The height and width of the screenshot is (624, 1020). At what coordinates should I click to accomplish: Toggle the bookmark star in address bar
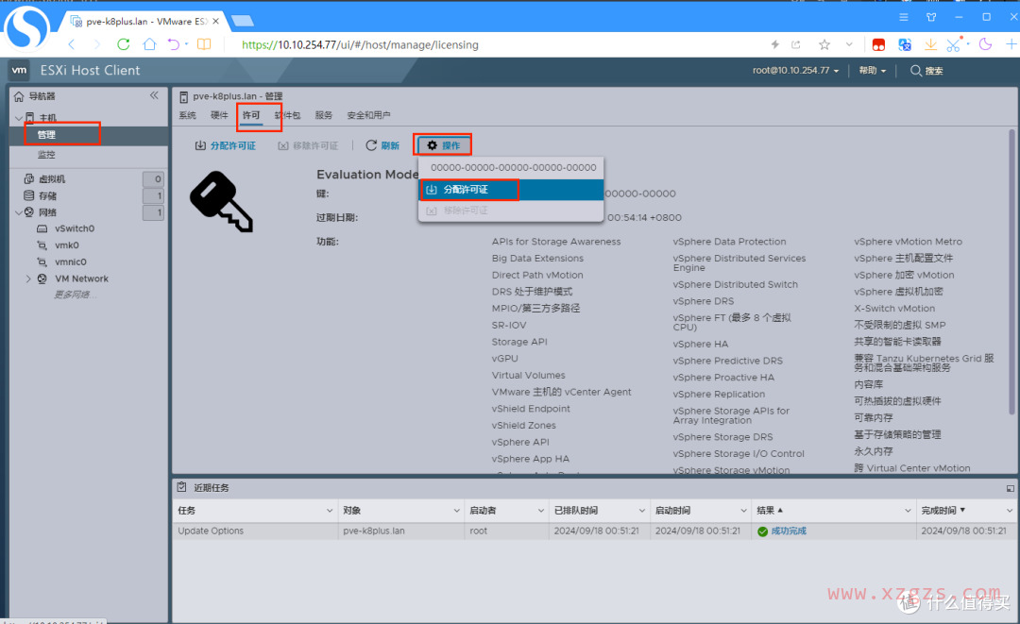[823, 43]
